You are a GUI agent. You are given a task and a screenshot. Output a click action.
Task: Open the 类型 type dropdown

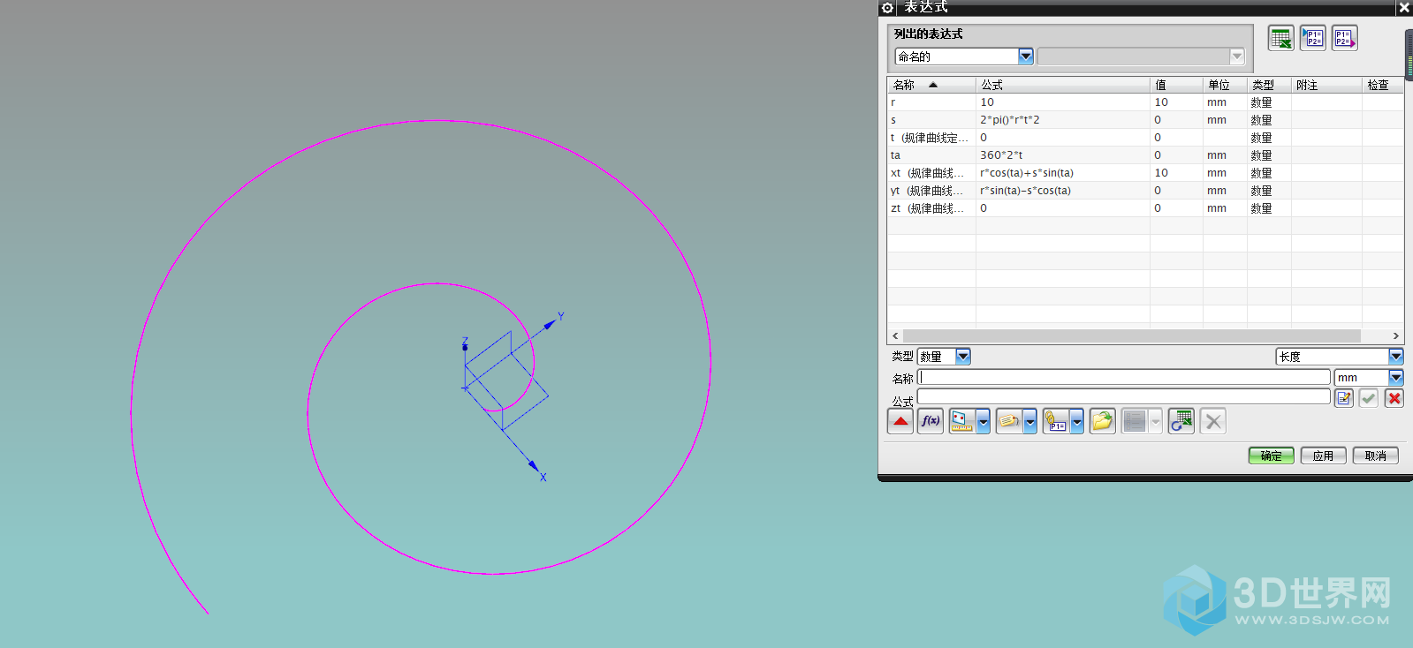tap(963, 357)
